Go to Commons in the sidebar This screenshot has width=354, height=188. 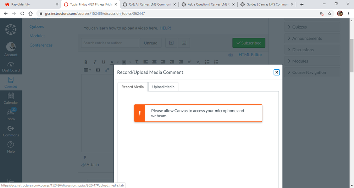11,130
